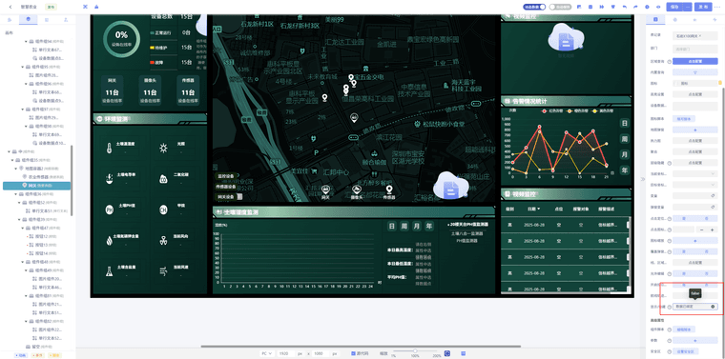Switch to second tab in left panel
725x359 pixels.
[x=29, y=19]
